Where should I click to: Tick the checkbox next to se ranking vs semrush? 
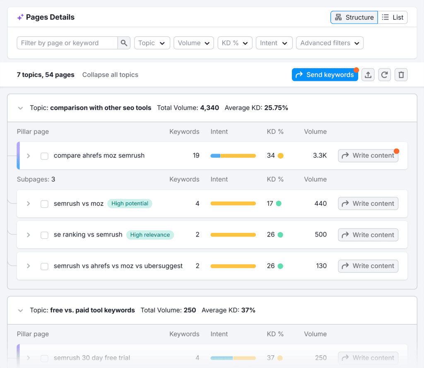pos(44,235)
